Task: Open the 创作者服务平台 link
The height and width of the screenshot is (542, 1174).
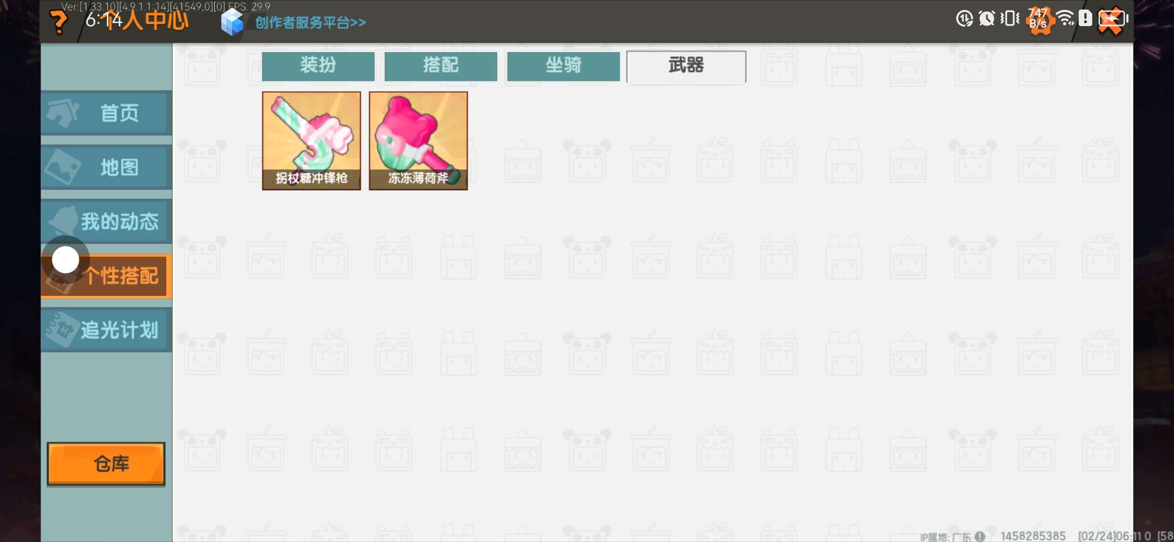Action: (311, 23)
